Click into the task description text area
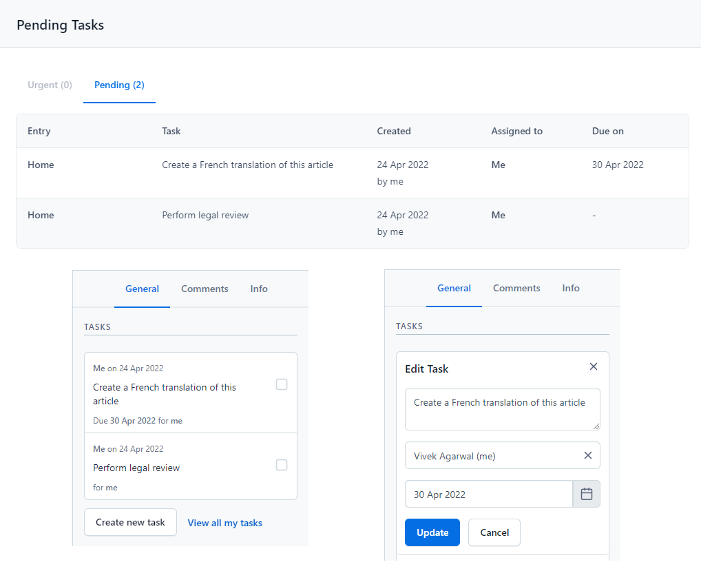 (x=502, y=409)
